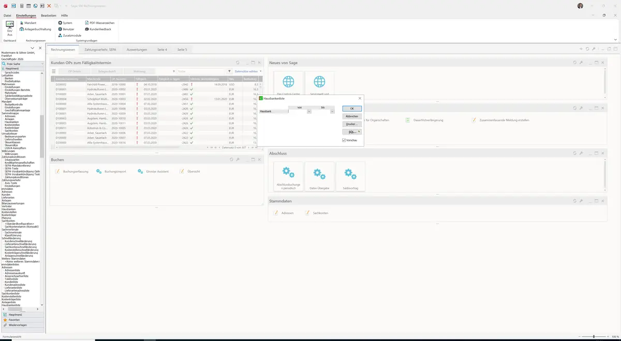The image size is (621, 341).
Task: Open Anlagenbuchhaltung settings in the ribbon
Action: (36, 29)
